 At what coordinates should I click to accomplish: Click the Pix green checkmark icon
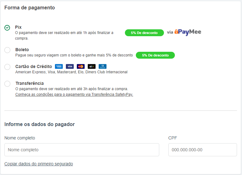point(7,28)
